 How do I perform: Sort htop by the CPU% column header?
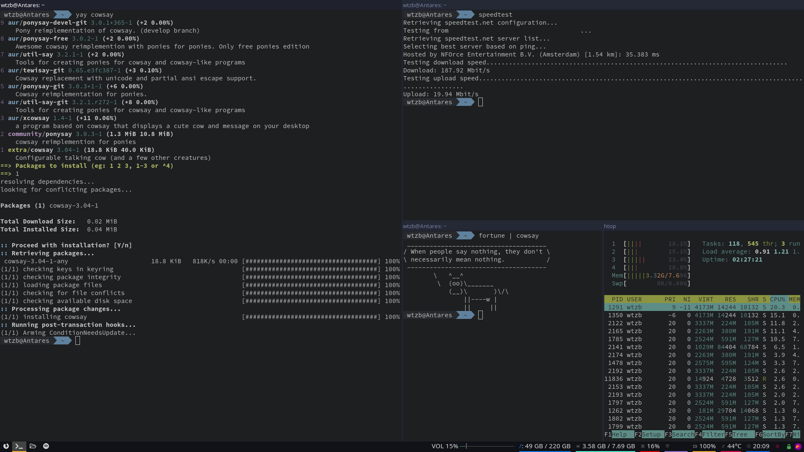[778, 299]
